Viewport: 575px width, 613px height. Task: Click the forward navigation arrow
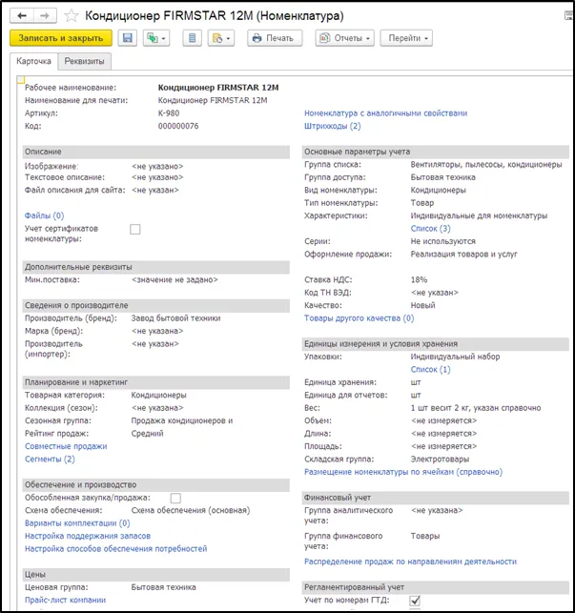pos(44,16)
